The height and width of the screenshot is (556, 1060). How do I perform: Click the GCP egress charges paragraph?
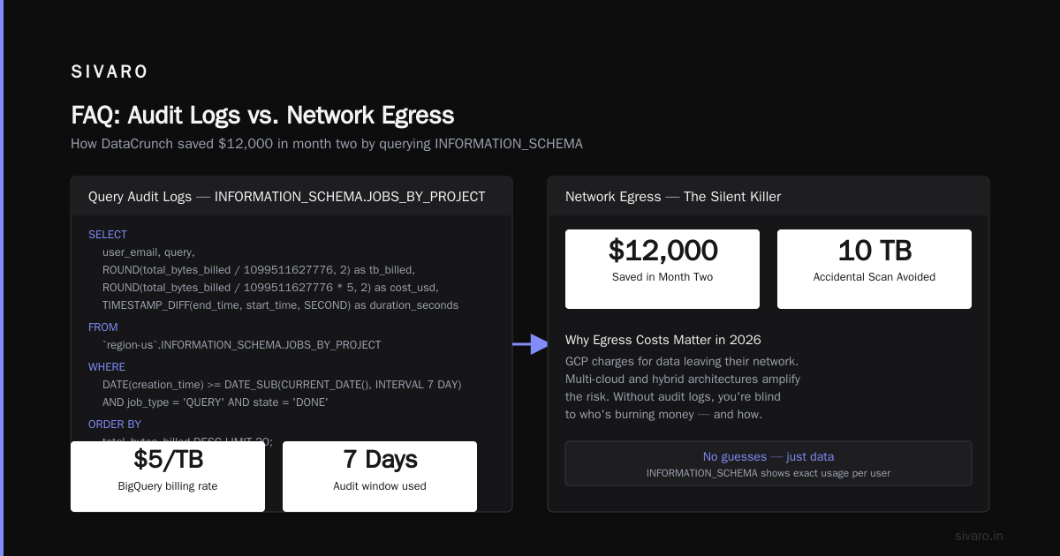pos(683,387)
